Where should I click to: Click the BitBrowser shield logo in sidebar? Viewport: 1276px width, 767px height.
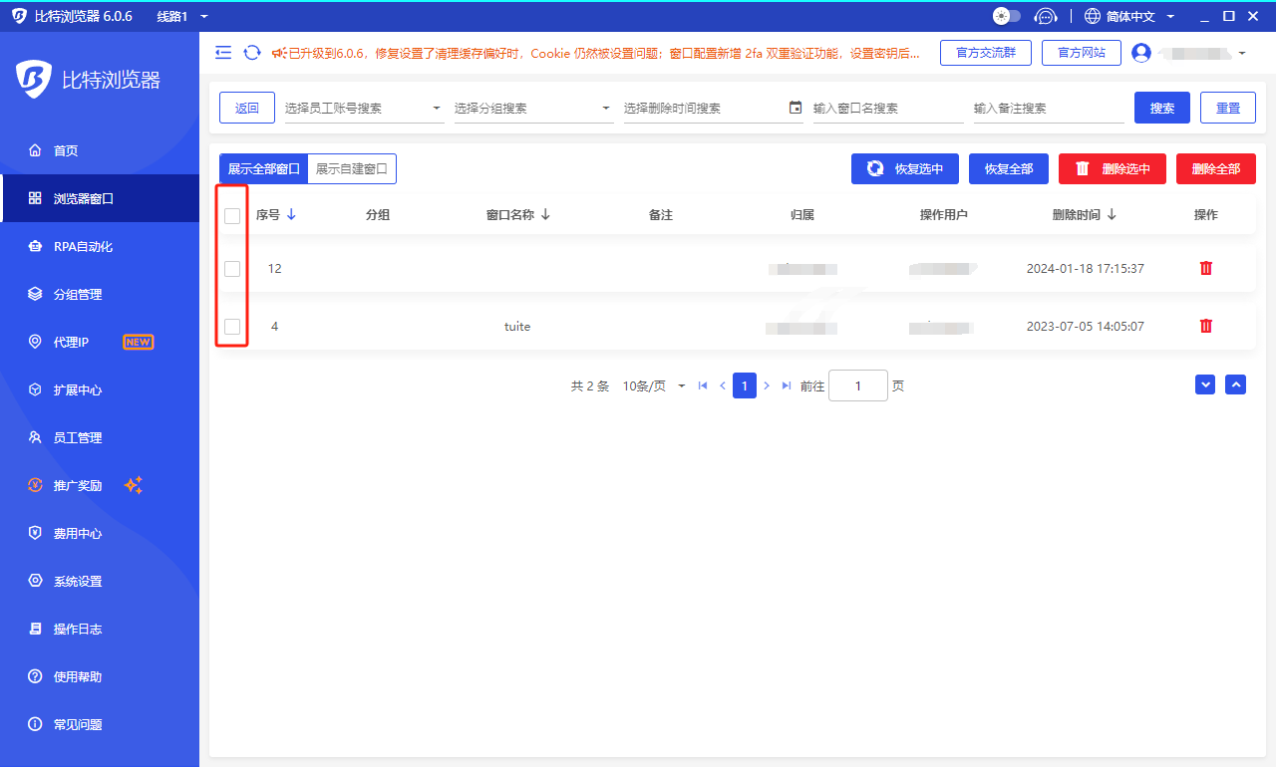point(34,80)
